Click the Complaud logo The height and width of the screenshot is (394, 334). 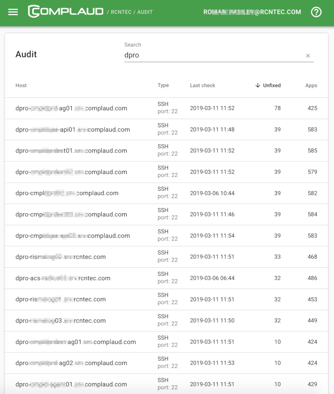[66, 12]
